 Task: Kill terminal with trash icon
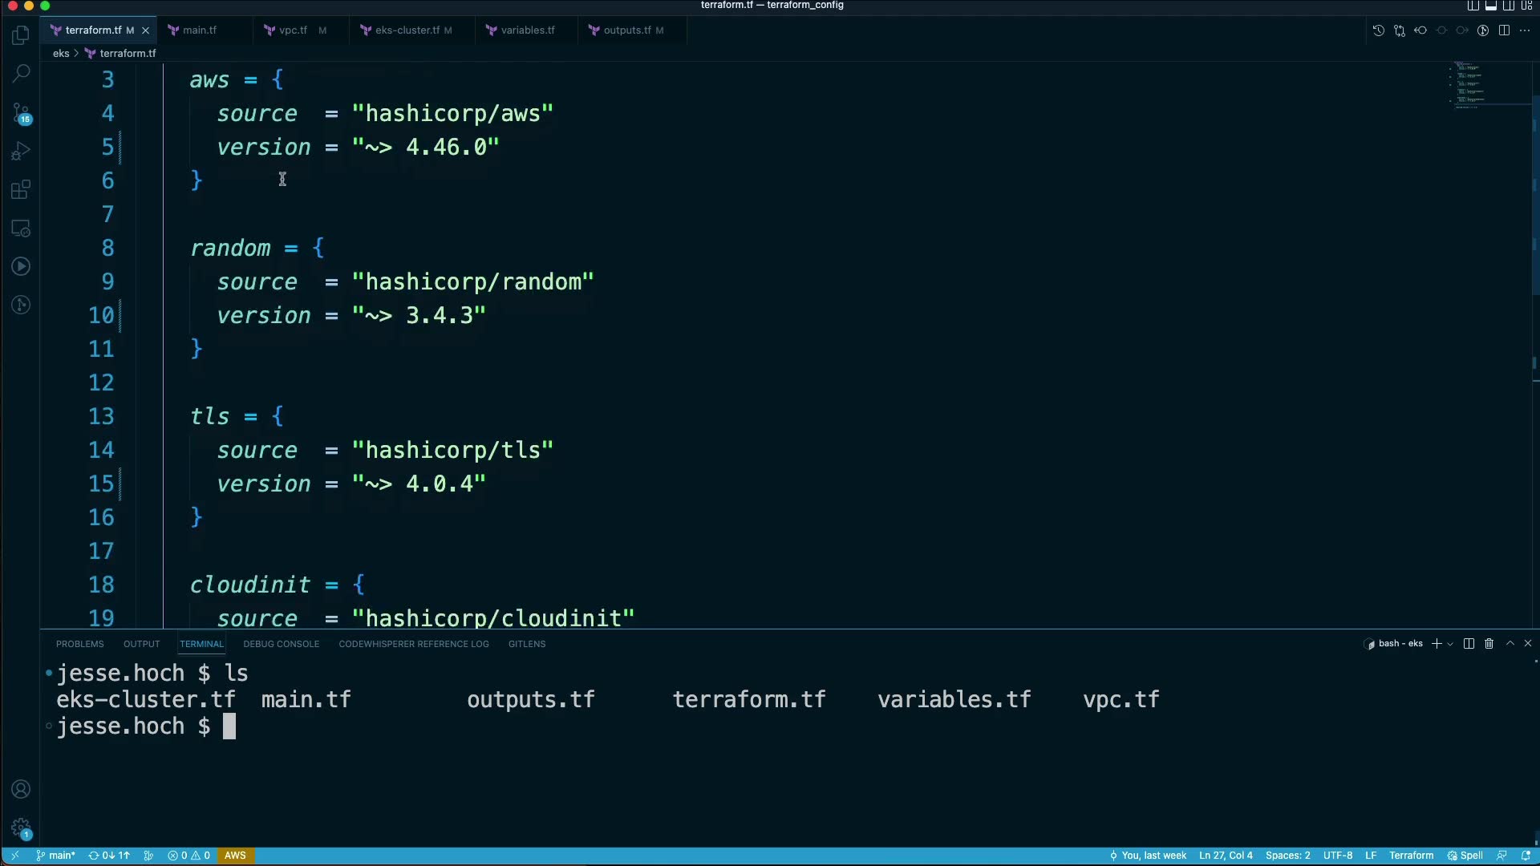(x=1489, y=644)
